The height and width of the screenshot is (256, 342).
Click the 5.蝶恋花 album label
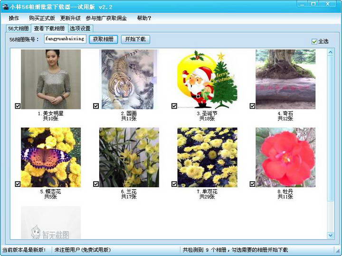tap(51, 192)
